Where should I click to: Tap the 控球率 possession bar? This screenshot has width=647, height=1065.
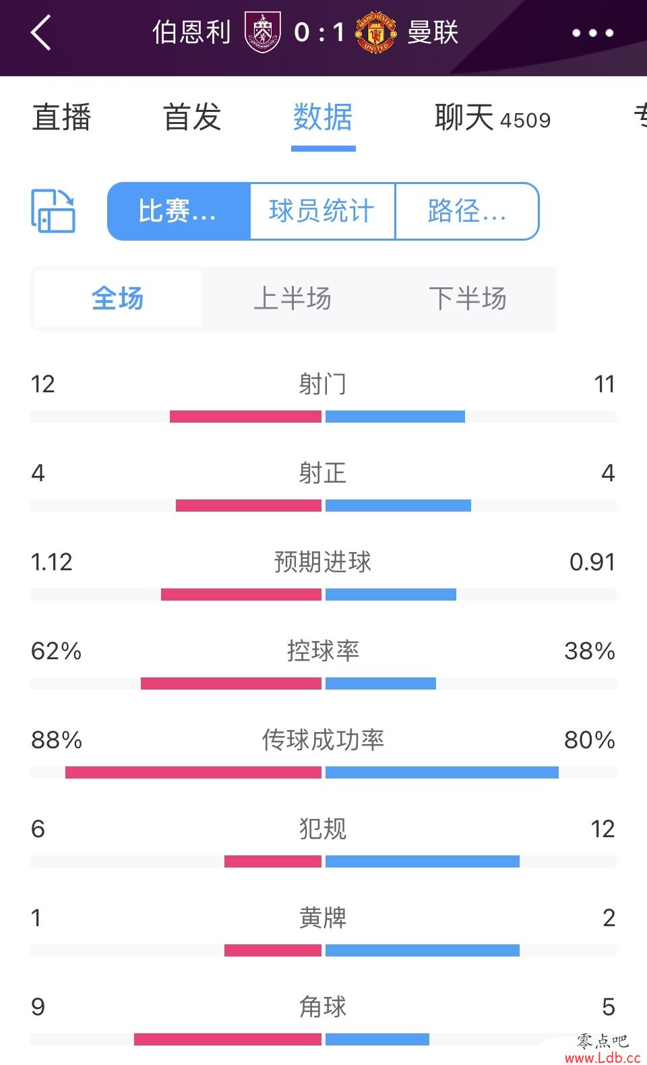tap(323, 683)
